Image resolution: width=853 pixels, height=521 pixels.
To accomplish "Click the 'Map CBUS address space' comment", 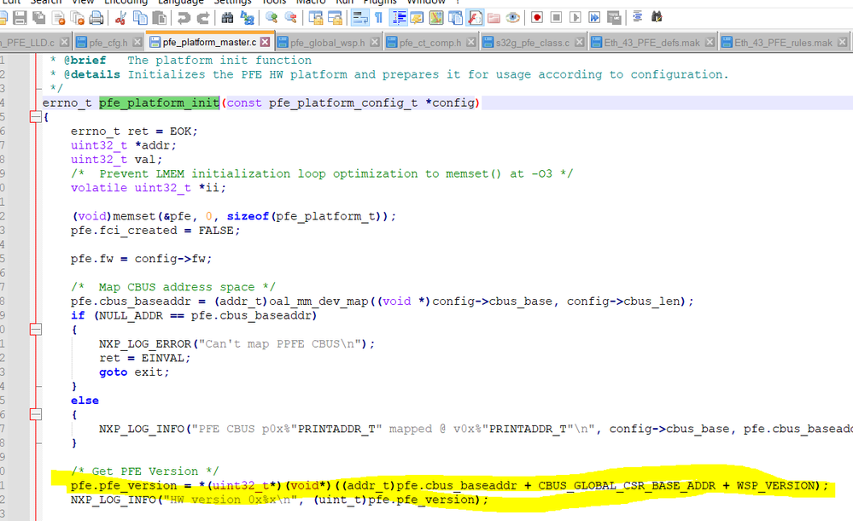I will pos(173,287).
